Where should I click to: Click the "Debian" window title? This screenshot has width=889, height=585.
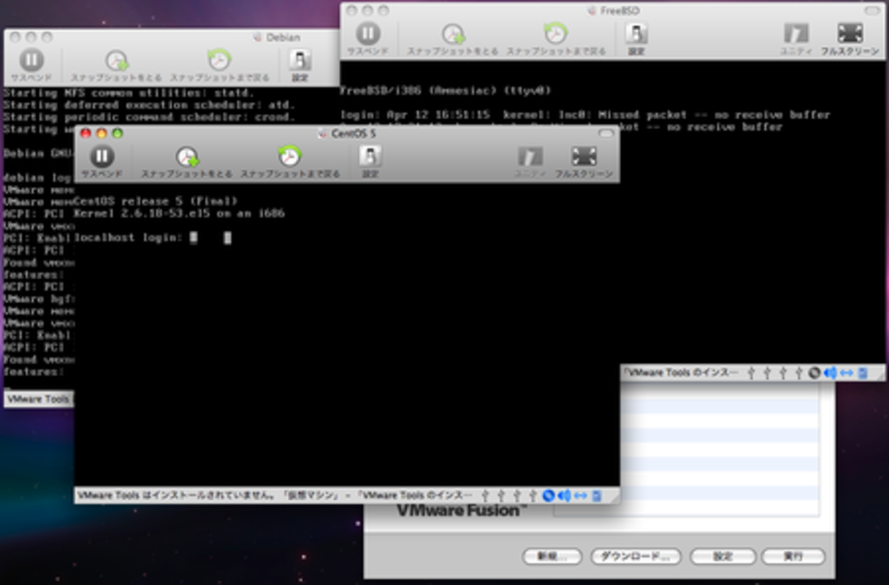283,38
